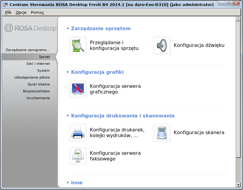The width and height of the screenshot is (243, 190).
Task: Open the Pomoc menu
Action: tap(37, 12)
